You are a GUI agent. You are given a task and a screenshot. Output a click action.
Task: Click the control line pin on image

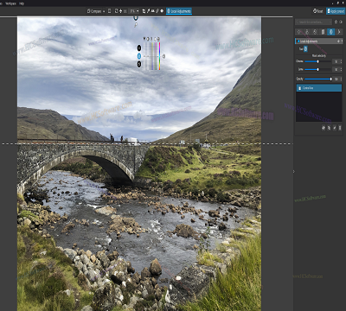tap(136, 17)
